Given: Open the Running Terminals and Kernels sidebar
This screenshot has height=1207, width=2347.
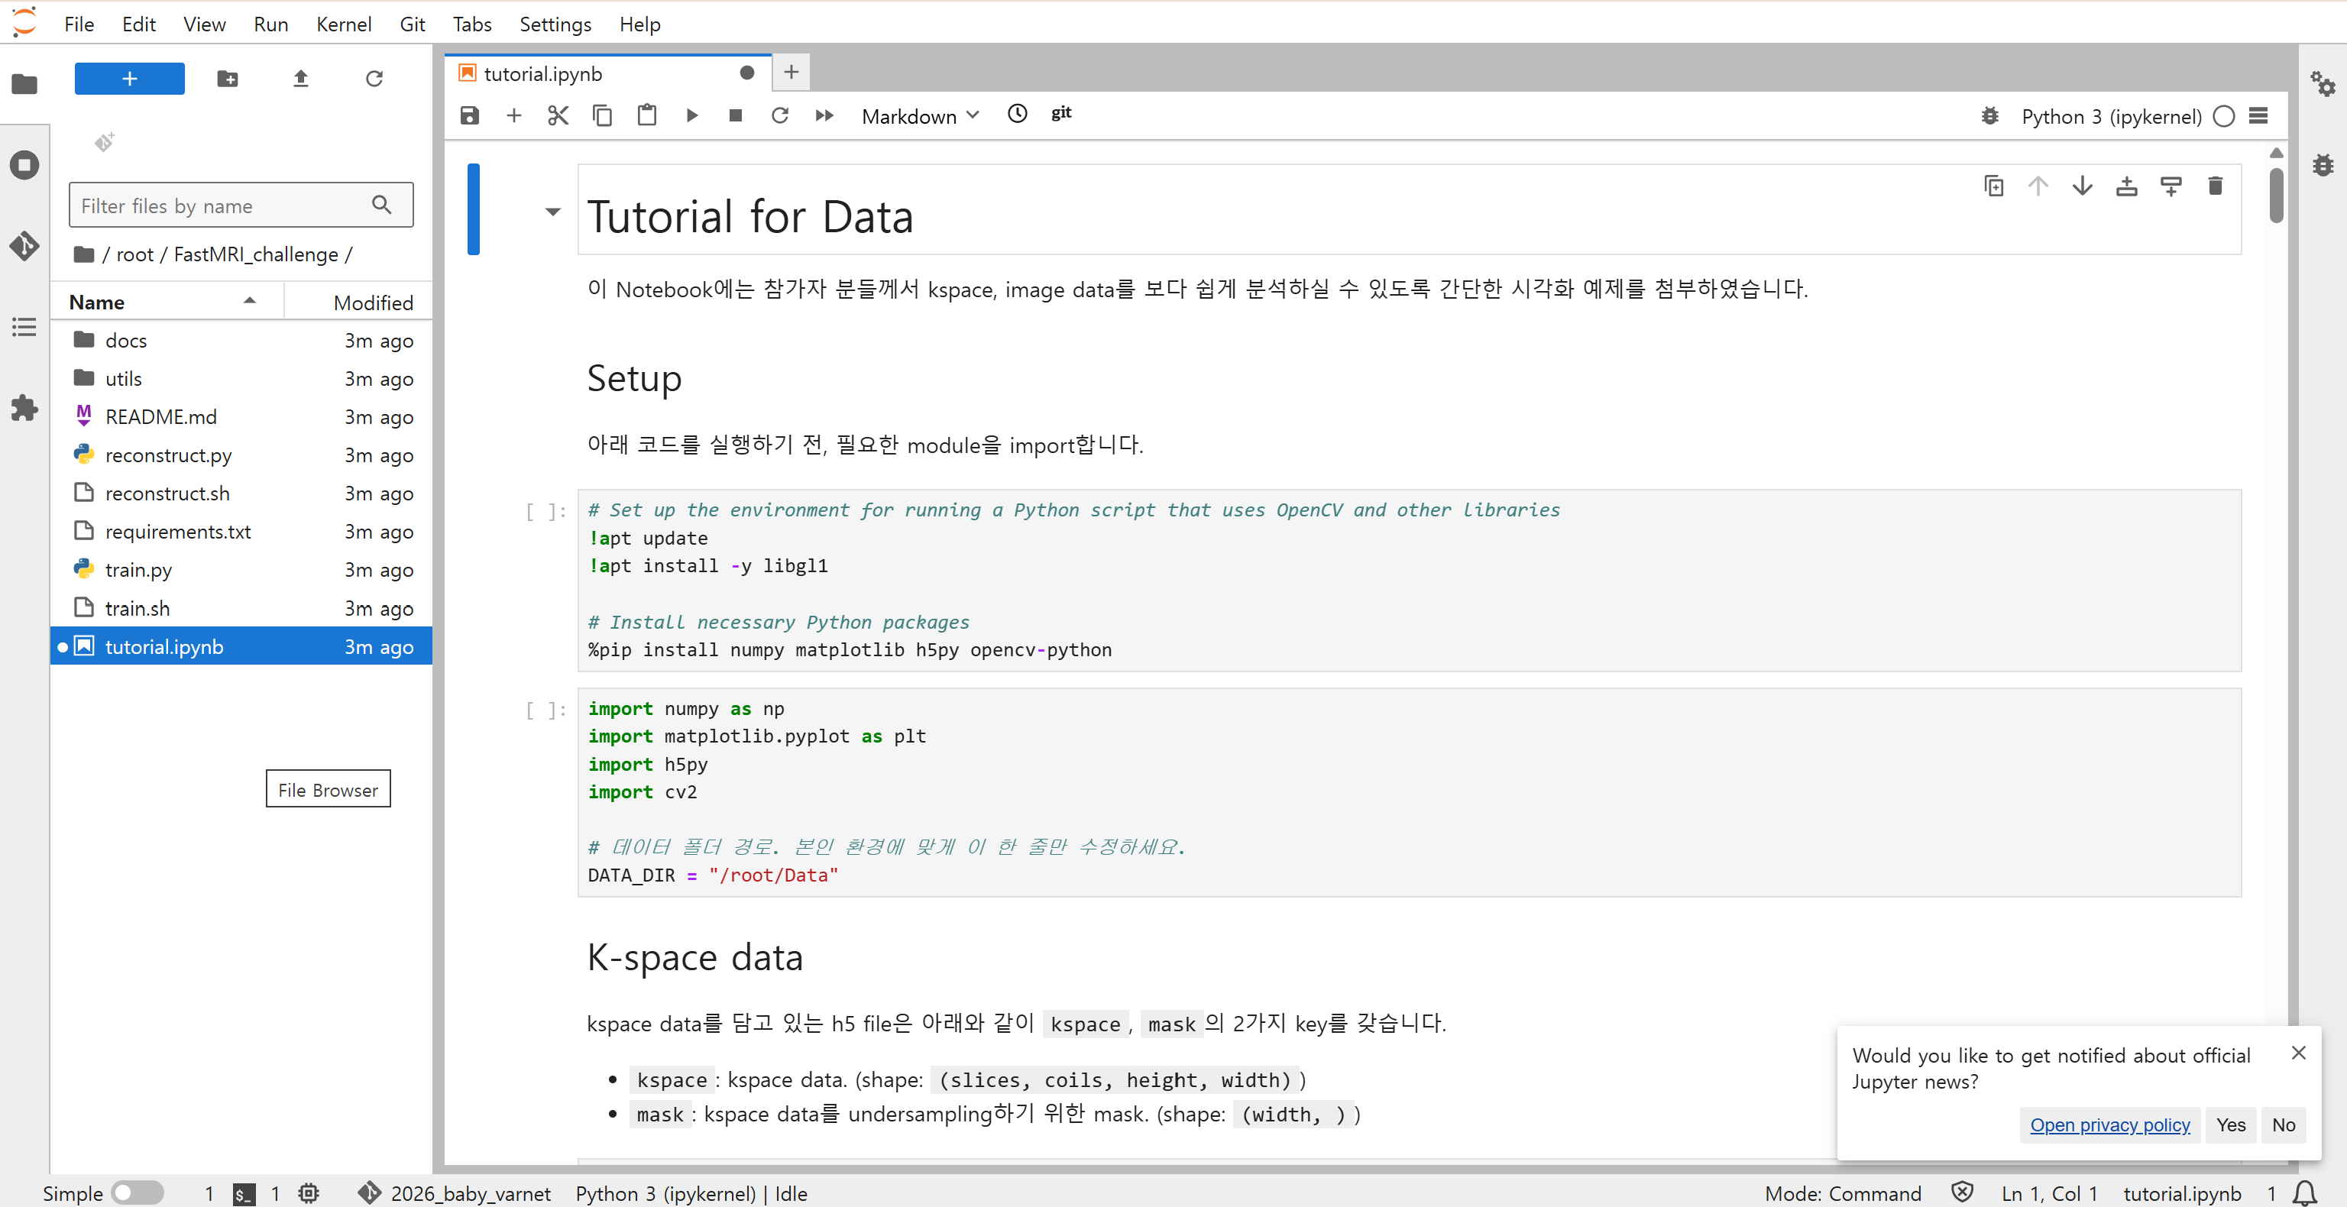Looking at the screenshot, I should coord(24,165).
